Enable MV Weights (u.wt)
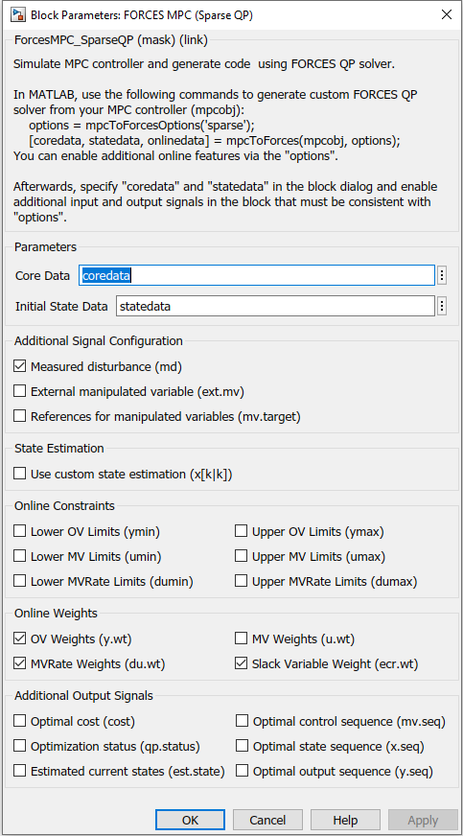Image resolution: width=463 pixels, height=836 pixels. click(242, 639)
